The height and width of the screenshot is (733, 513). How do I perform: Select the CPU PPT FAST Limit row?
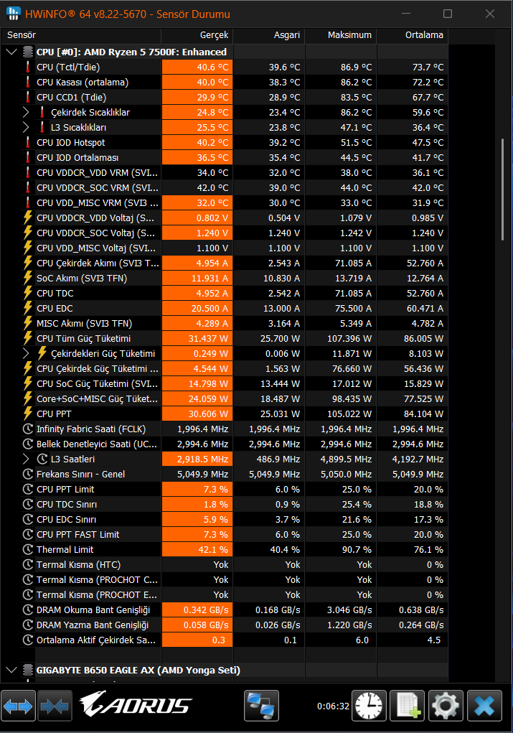225,534
